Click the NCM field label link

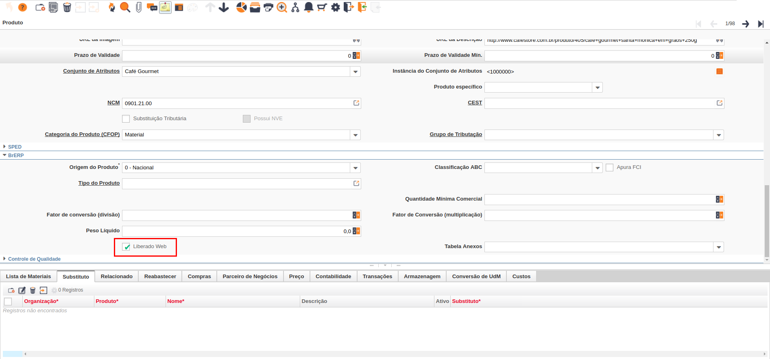coord(113,103)
